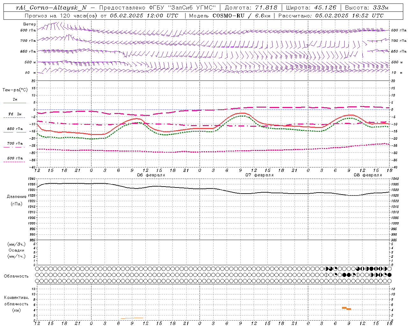Click the Конвективн. convective cloud label

[x=17, y=298]
